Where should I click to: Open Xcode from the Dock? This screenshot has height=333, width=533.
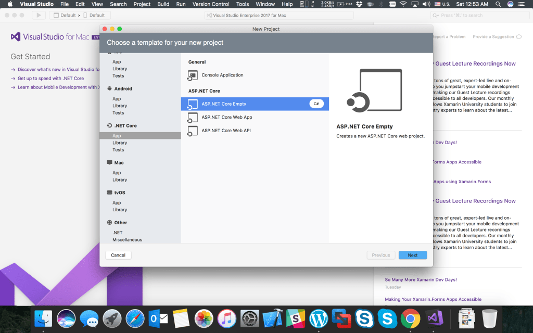point(273,319)
